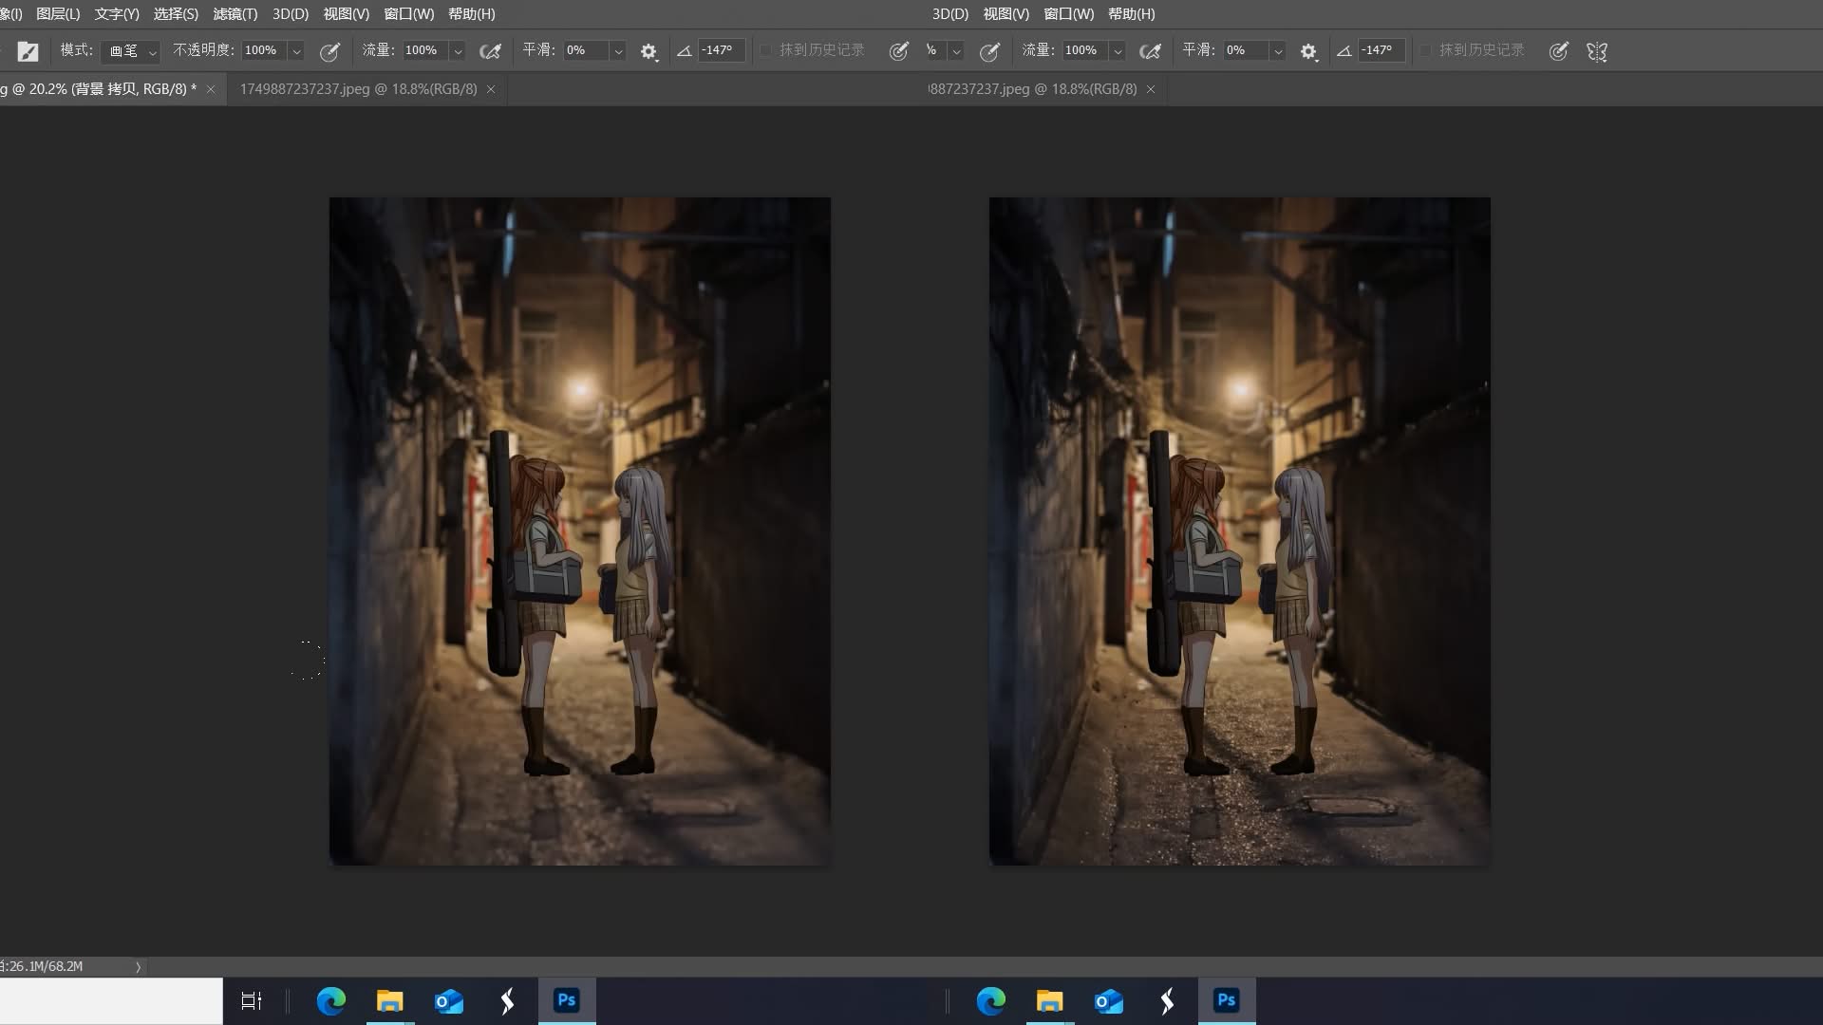Image resolution: width=1823 pixels, height=1025 pixels.
Task: Click 平滑 0% field in right window
Action: click(x=1245, y=50)
